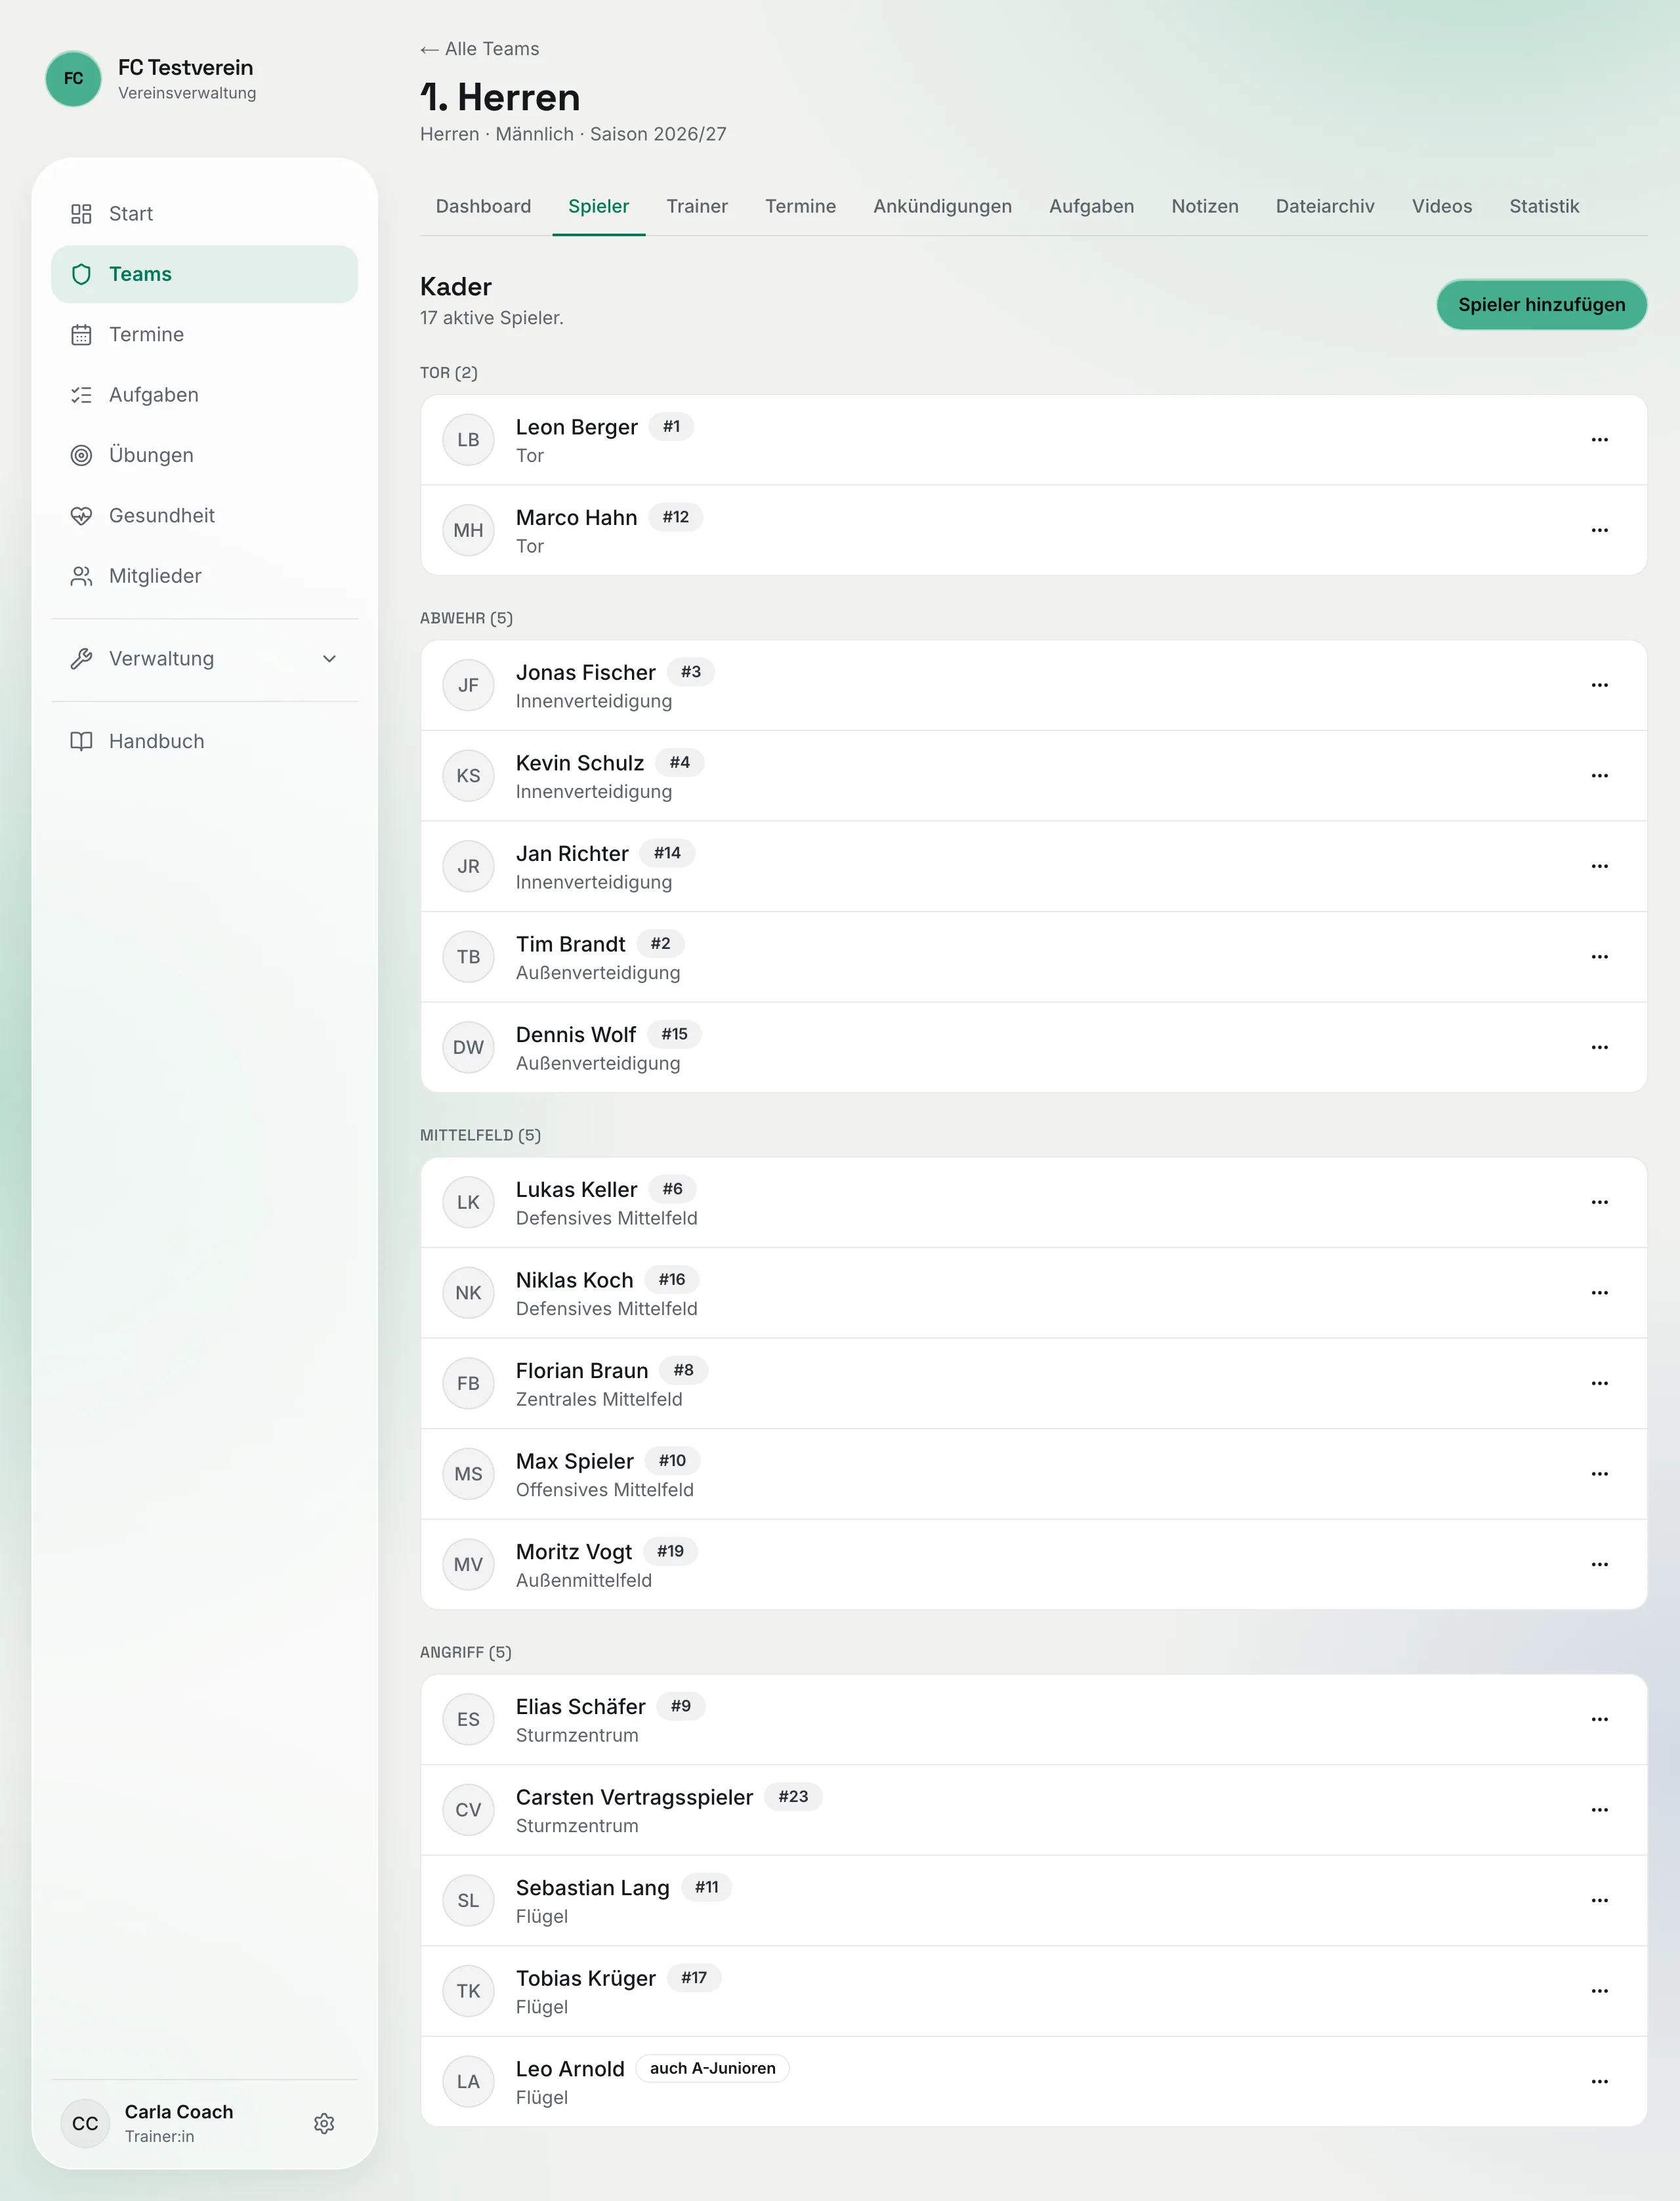Go back via the Alle Teams link
The width and height of the screenshot is (1680, 2201).
(x=480, y=49)
